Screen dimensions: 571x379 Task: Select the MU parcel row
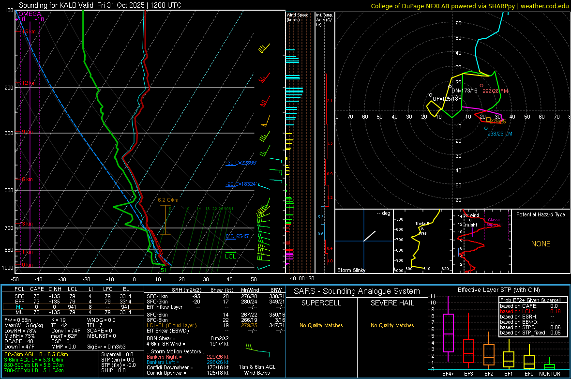pyautogui.click(x=72, y=312)
